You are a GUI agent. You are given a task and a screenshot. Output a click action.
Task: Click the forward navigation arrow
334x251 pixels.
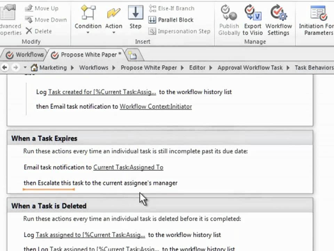click(x=16, y=68)
